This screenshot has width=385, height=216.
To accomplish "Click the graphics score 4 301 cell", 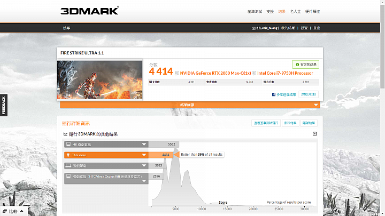I will [x=176, y=82].
